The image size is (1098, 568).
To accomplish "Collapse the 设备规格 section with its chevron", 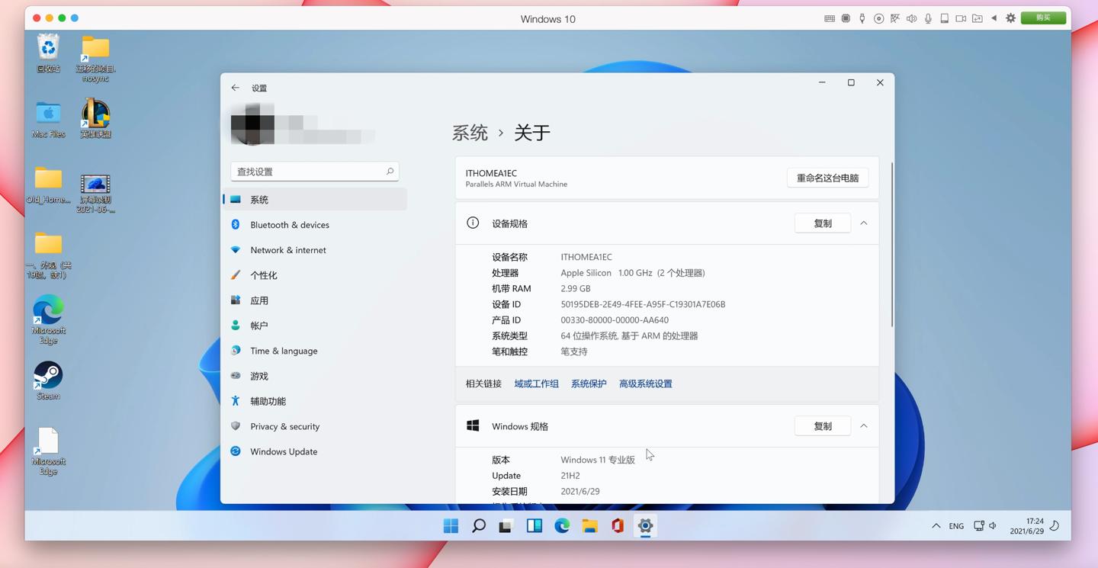I will click(x=863, y=223).
